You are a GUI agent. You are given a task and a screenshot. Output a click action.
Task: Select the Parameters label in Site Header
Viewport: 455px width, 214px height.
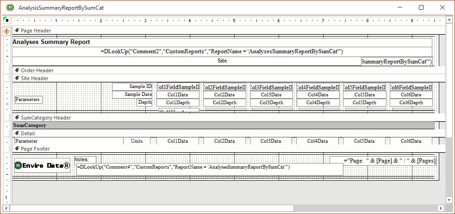pyautogui.click(x=29, y=100)
